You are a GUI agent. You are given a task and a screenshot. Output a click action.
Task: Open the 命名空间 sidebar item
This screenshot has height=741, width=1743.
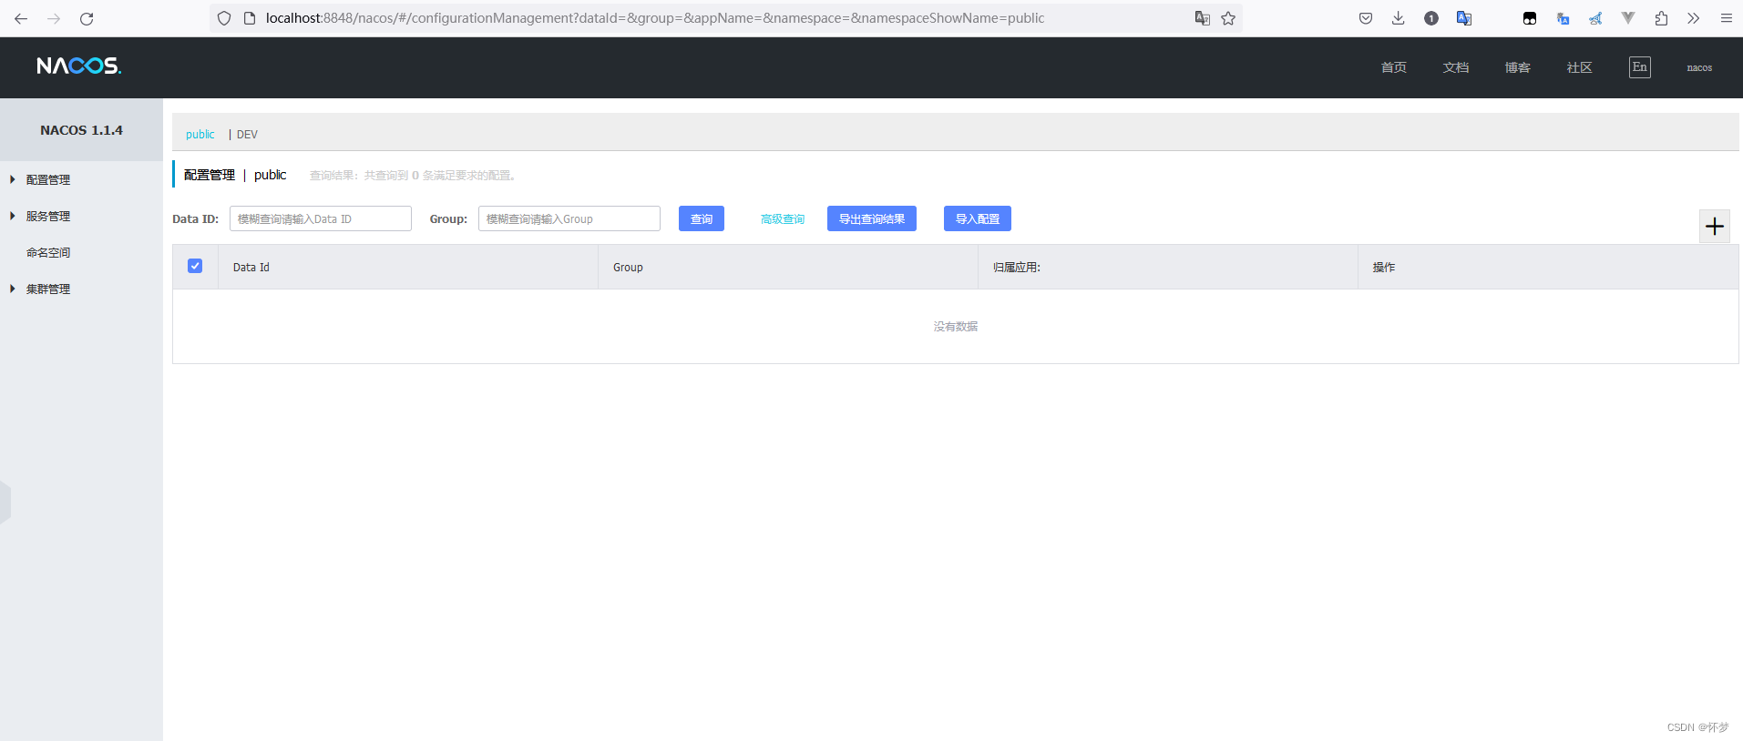click(48, 252)
